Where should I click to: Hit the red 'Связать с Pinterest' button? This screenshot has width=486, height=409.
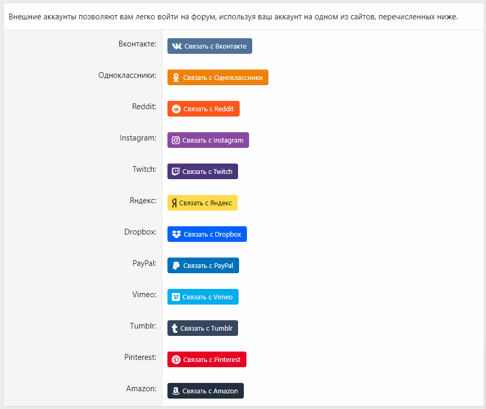point(207,359)
